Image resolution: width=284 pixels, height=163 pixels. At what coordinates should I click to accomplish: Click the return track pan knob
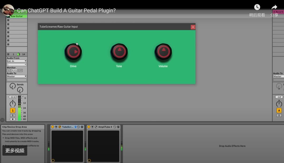pos(279,103)
